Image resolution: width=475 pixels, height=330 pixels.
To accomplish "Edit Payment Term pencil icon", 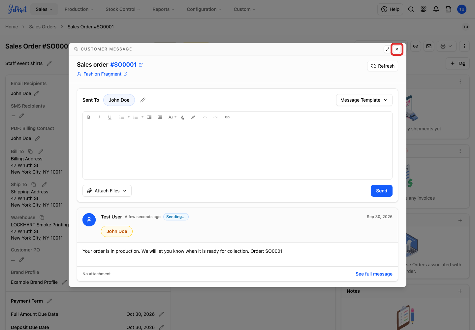I will coord(49,301).
